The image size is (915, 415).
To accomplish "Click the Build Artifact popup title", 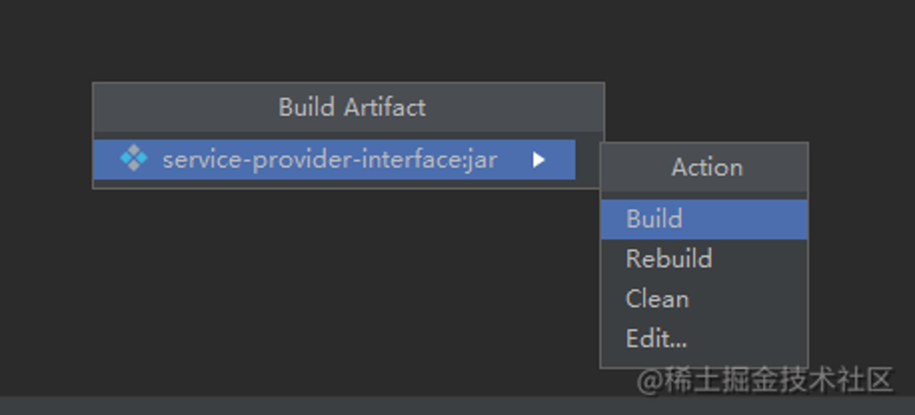I will (x=352, y=107).
